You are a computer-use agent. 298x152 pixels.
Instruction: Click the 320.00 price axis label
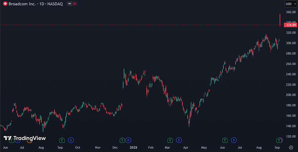coord(291,33)
